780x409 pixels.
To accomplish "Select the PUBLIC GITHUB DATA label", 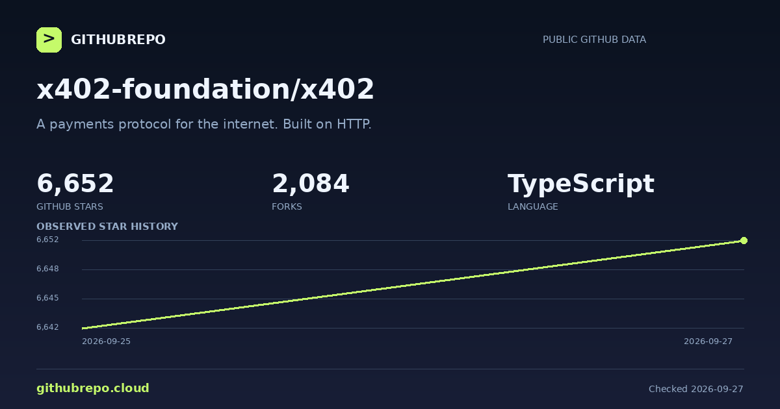I will point(594,40).
